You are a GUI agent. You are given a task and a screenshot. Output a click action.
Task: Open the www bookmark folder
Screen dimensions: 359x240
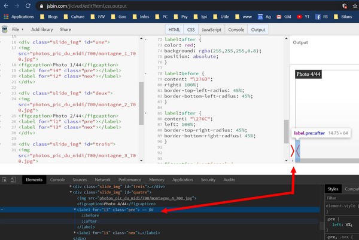pos(244,17)
